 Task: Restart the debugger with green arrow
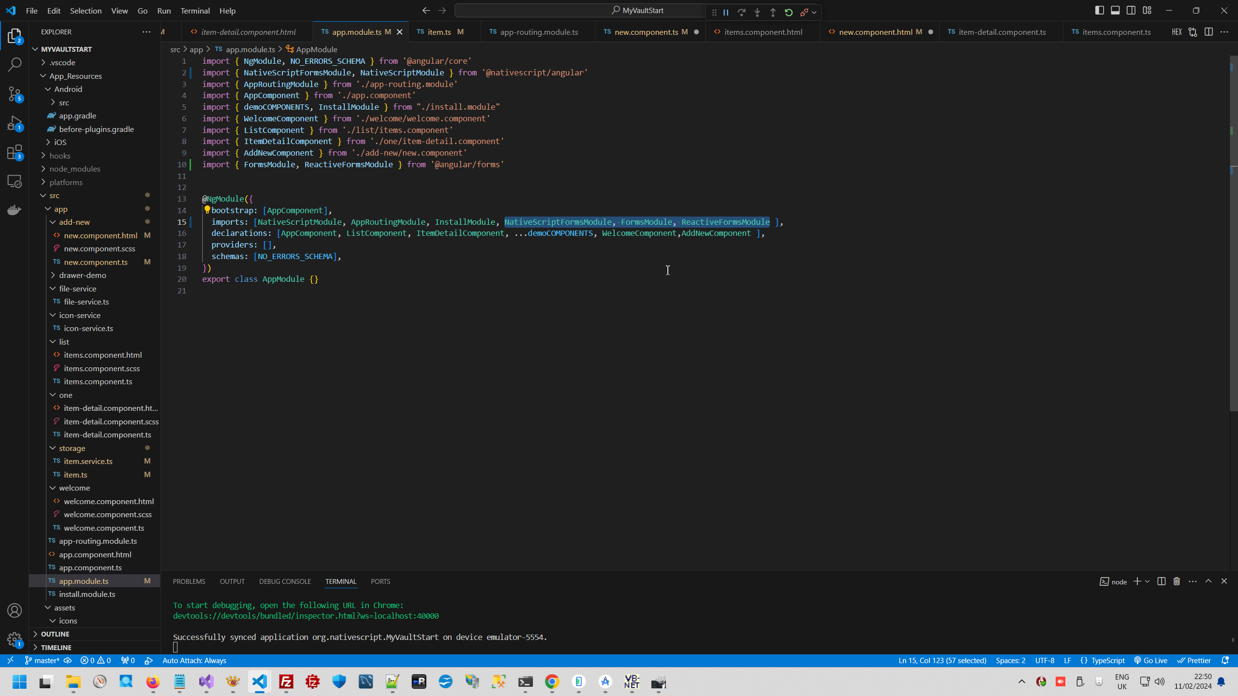tap(789, 13)
